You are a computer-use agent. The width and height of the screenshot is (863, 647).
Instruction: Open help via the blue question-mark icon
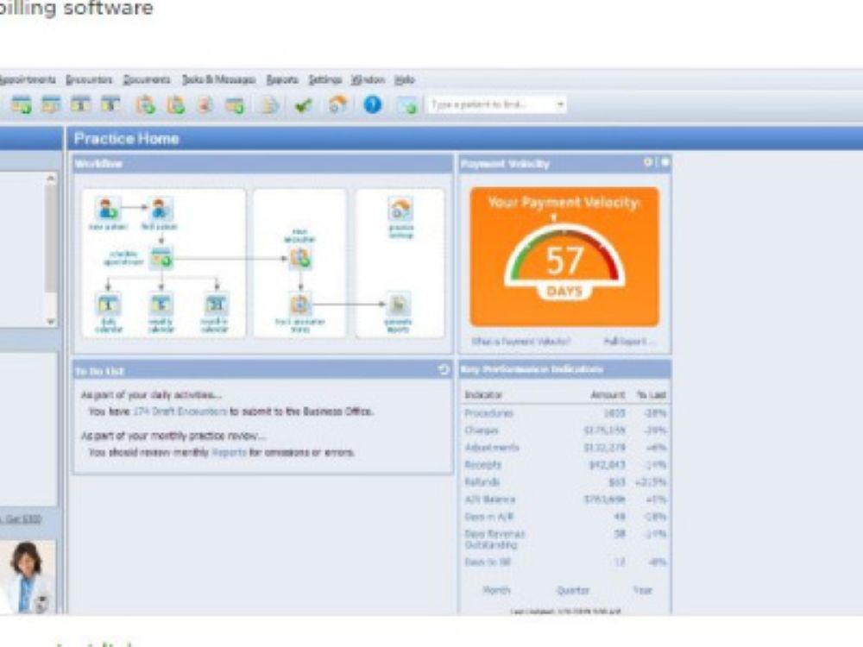tap(373, 104)
